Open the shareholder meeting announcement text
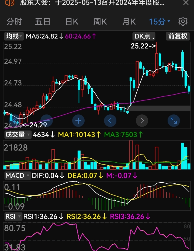194x251 pixels. pos(92,3)
